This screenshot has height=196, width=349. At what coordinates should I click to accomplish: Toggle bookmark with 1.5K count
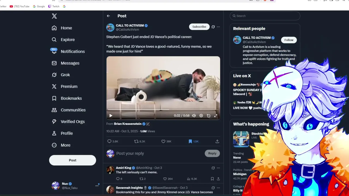pos(193,142)
